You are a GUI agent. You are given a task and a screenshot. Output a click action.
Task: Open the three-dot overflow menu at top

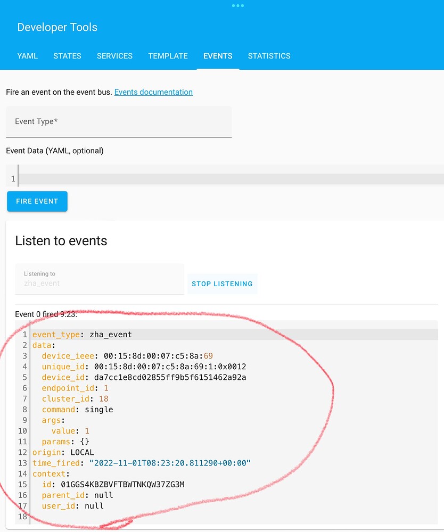point(238,6)
